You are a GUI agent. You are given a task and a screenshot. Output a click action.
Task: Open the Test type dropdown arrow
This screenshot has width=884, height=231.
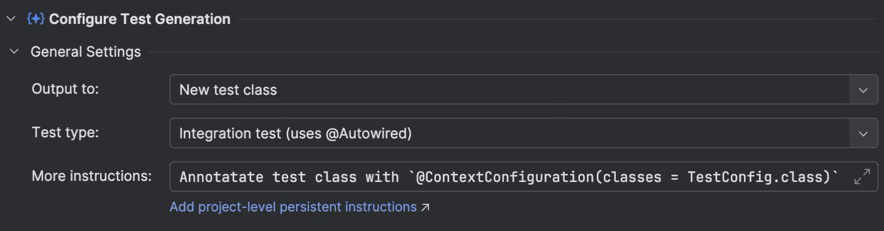[863, 133]
